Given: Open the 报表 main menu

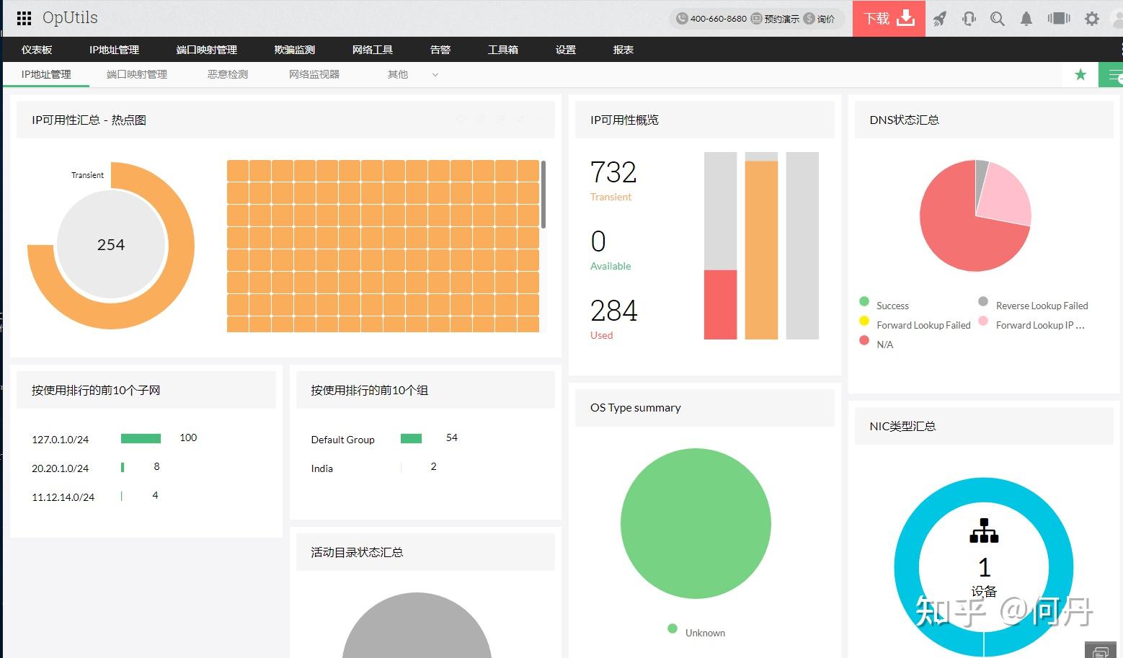Looking at the screenshot, I should (623, 50).
